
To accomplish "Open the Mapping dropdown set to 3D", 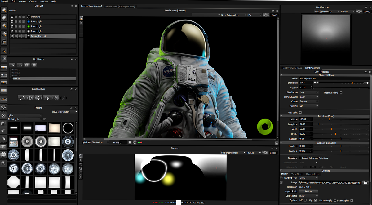I will pyautogui.click(x=309, y=106).
